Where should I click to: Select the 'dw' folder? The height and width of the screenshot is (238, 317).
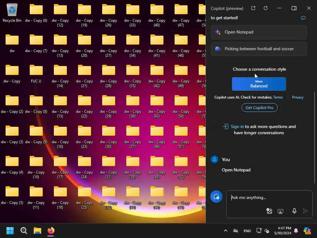pos(12,43)
